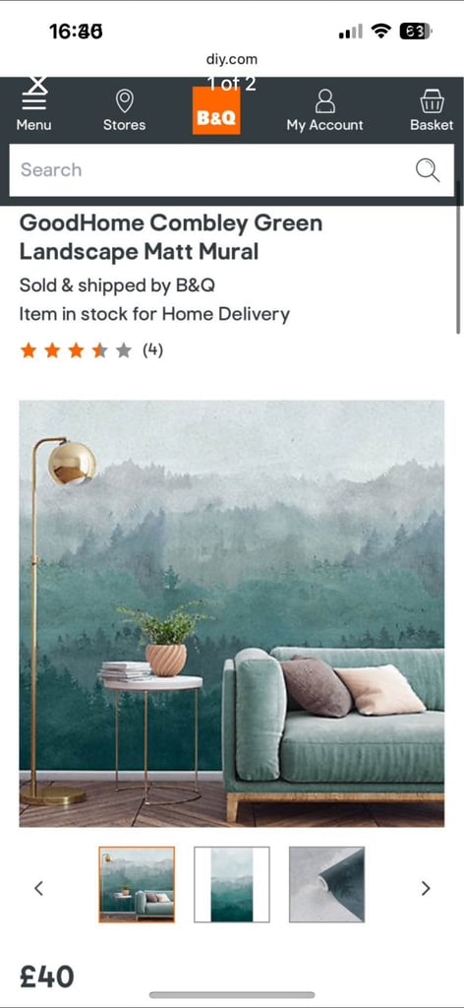This screenshot has width=464, height=1008.
Task: Go to B&Q orange home logo
Action: [216, 110]
